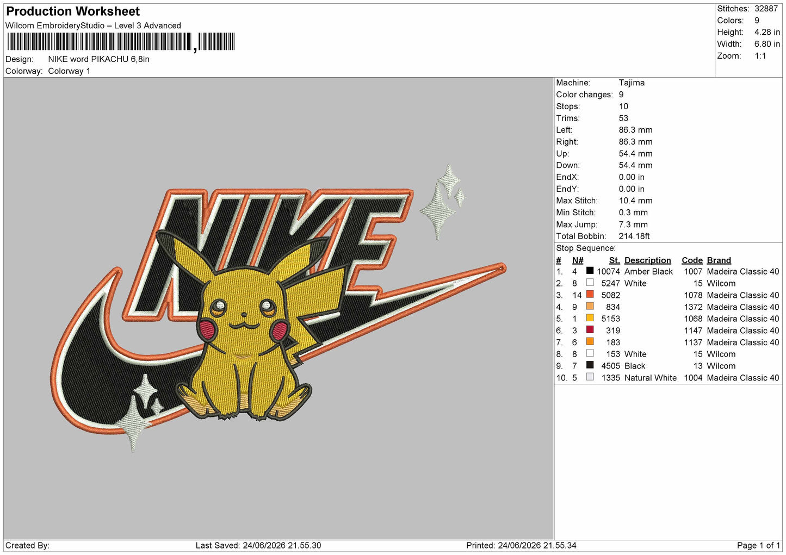Click code 1004 in row 10

693,378
